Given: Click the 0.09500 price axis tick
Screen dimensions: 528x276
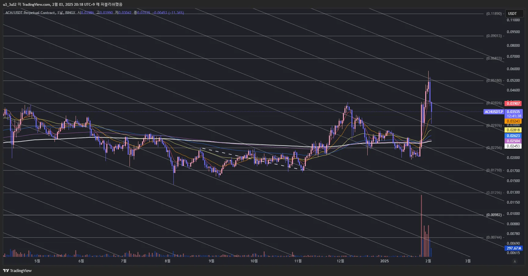Looking at the screenshot, I should click(x=513, y=32).
